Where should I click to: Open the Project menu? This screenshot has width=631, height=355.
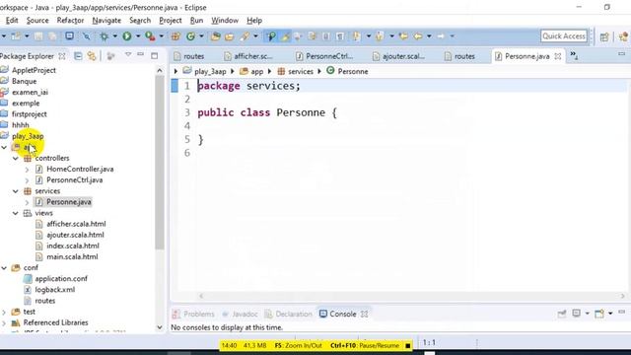tap(171, 20)
